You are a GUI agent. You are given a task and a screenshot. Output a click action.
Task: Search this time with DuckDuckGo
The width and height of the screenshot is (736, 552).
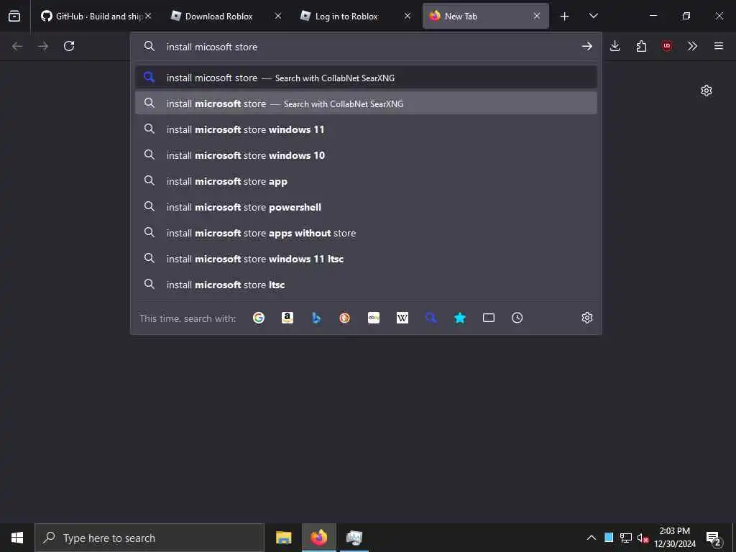[345, 318]
